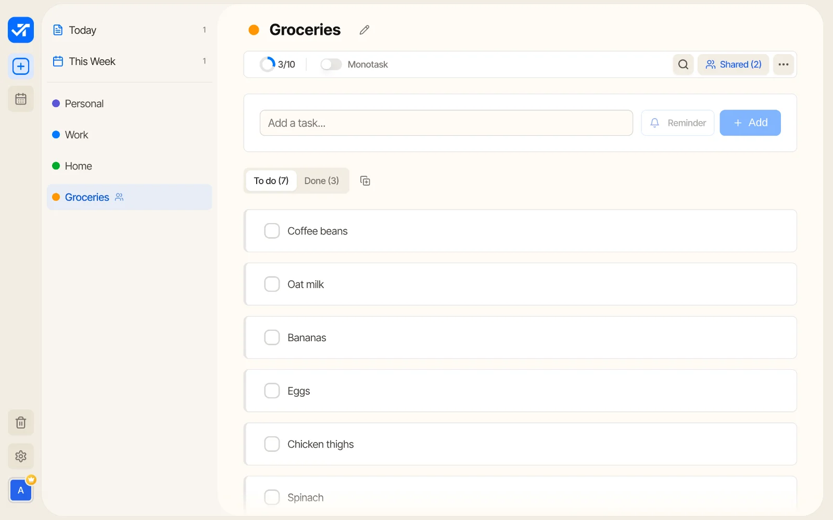Toggle the Monotask switch
Screen dimensions: 833x520
click(331, 64)
